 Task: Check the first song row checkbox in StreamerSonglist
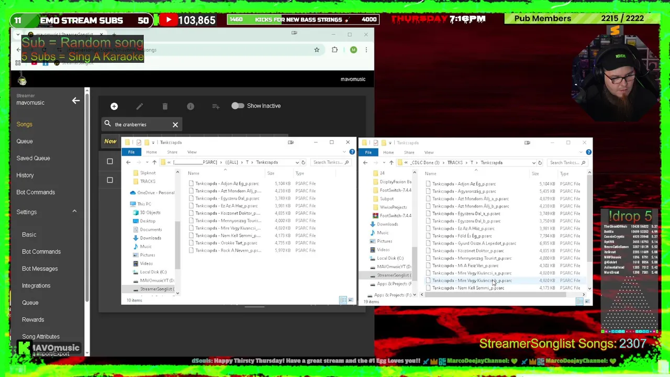tap(110, 161)
